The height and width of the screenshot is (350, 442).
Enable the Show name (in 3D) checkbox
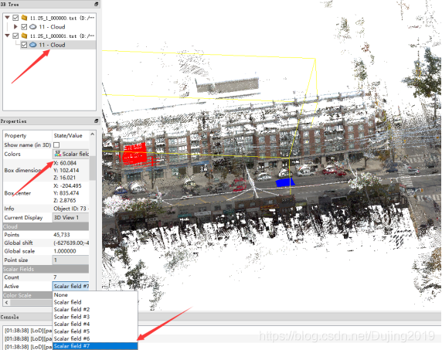click(56, 144)
